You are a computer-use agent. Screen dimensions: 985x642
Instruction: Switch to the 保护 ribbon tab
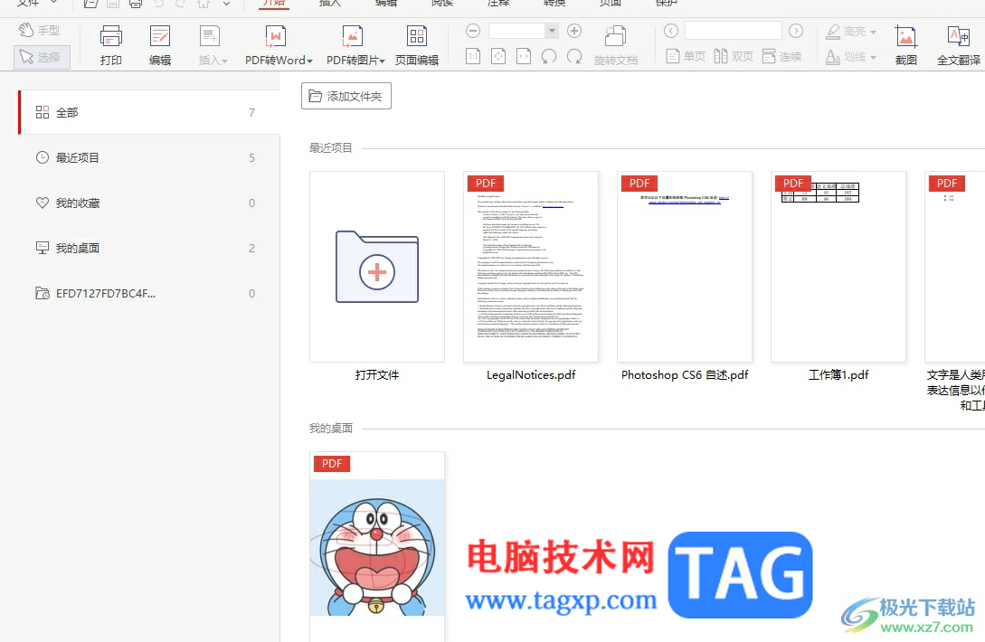pyautogui.click(x=666, y=3)
